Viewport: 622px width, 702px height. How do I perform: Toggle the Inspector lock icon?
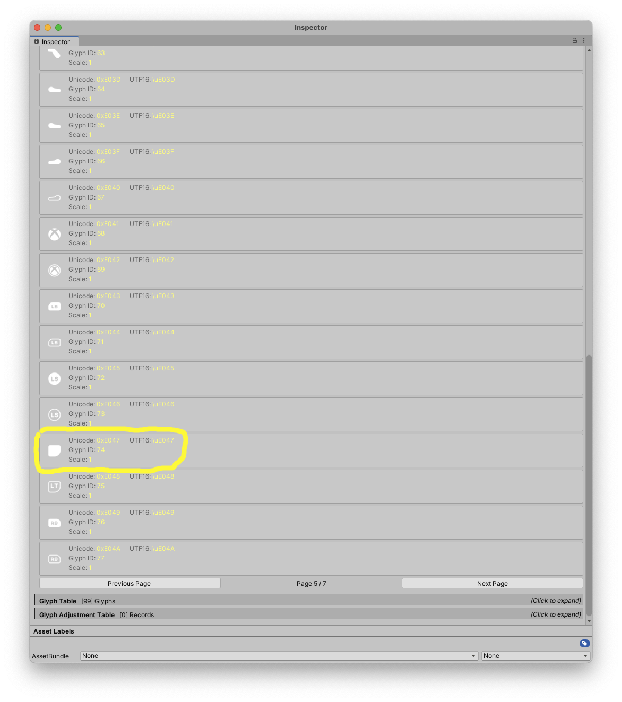[x=574, y=40]
